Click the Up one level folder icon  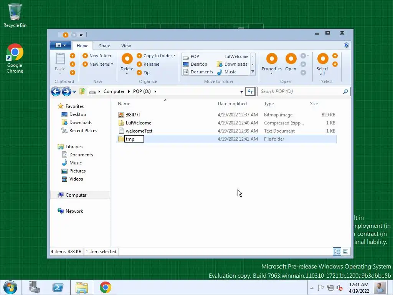point(82,91)
